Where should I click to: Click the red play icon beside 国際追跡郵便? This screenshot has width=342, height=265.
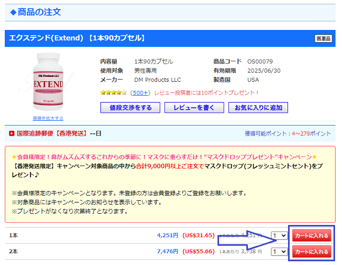click(12, 134)
